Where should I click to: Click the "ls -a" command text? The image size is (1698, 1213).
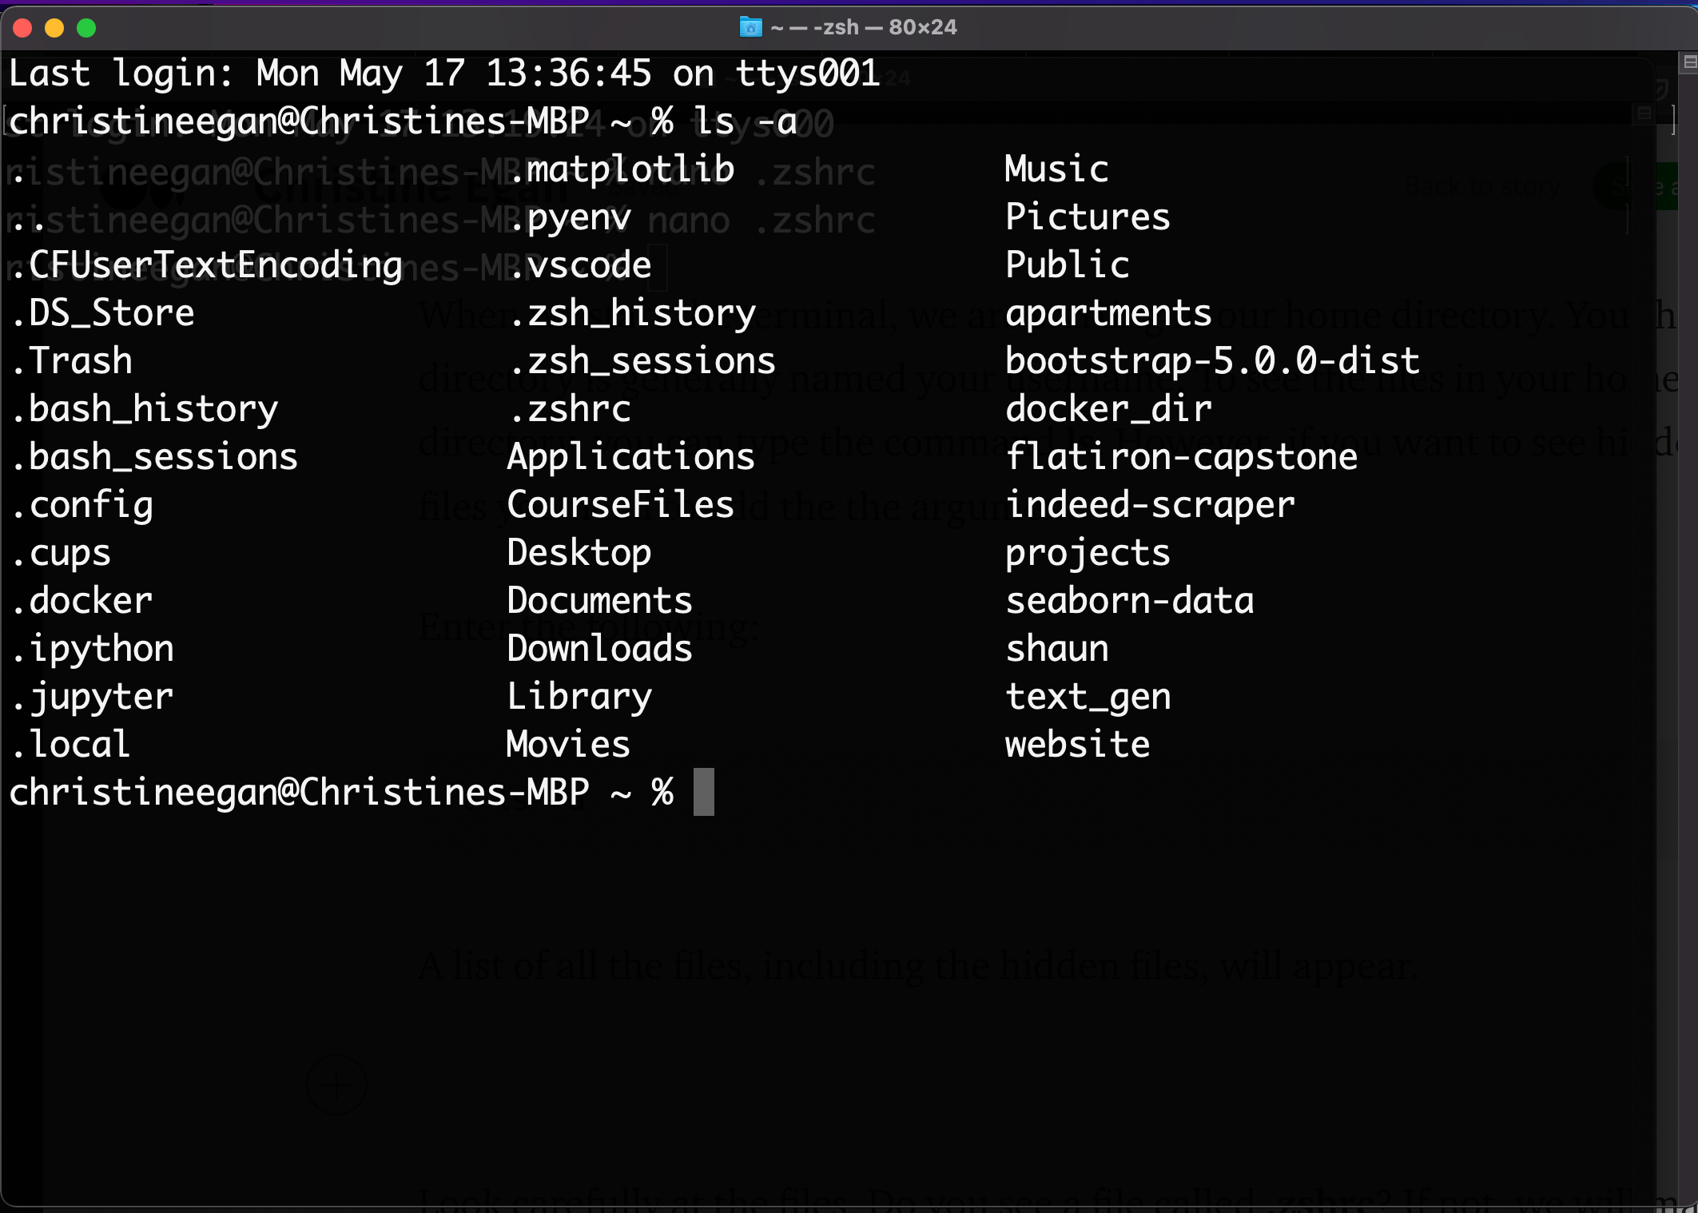click(745, 121)
